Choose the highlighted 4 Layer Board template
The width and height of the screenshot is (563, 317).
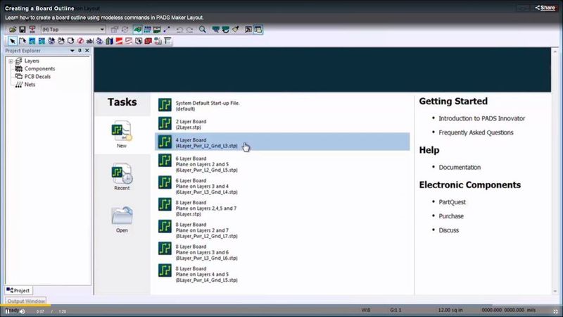[282, 142]
